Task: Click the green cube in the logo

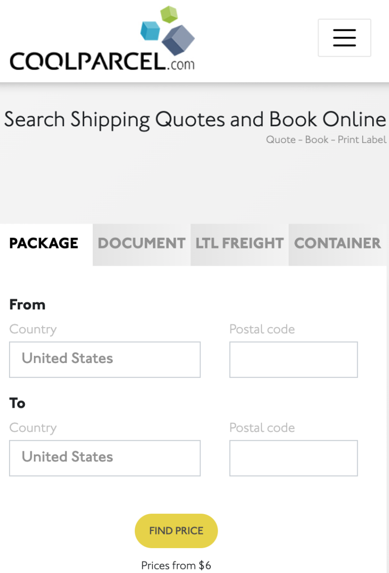Action: pos(169,14)
